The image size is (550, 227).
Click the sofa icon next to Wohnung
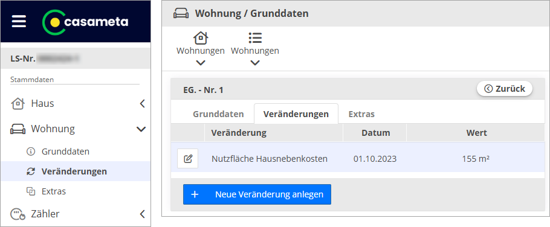[18, 129]
